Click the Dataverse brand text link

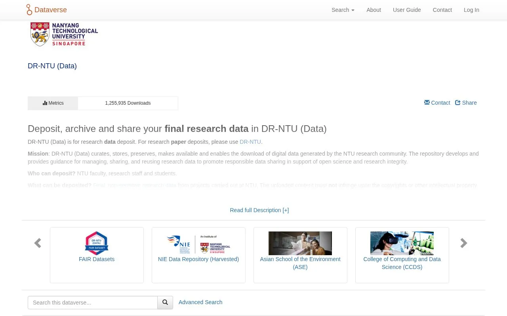51,10
